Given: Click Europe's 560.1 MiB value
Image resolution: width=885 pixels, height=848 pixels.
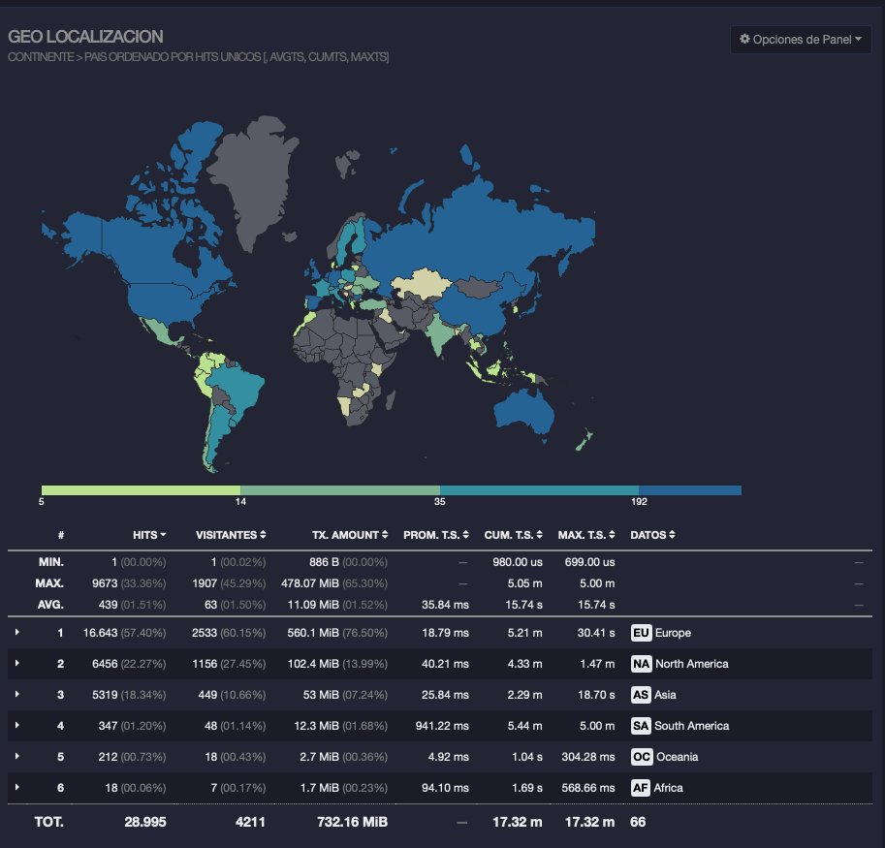Looking at the screenshot, I should (313, 633).
